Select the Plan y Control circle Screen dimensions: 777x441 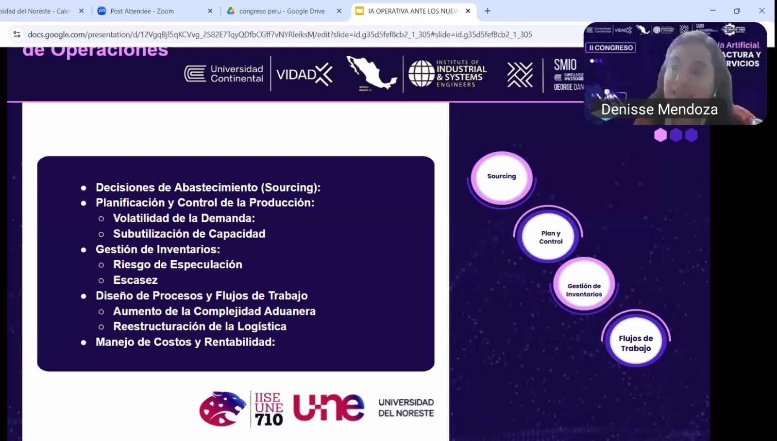[551, 237]
